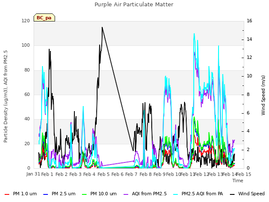Select the PM2.5 AQI from PA legend entry
The image size is (269, 202).
pyautogui.click(x=198, y=194)
